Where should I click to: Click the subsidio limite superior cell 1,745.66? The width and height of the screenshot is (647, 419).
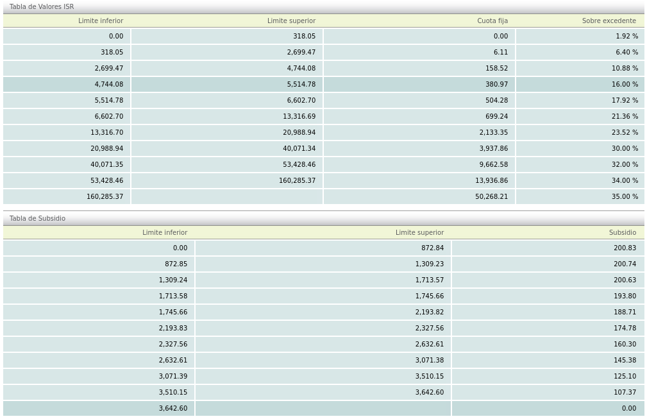pyautogui.click(x=429, y=296)
